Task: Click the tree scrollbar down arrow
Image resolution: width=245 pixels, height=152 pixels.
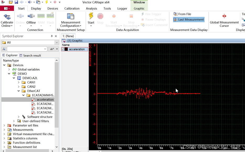Action: [57, 147]
